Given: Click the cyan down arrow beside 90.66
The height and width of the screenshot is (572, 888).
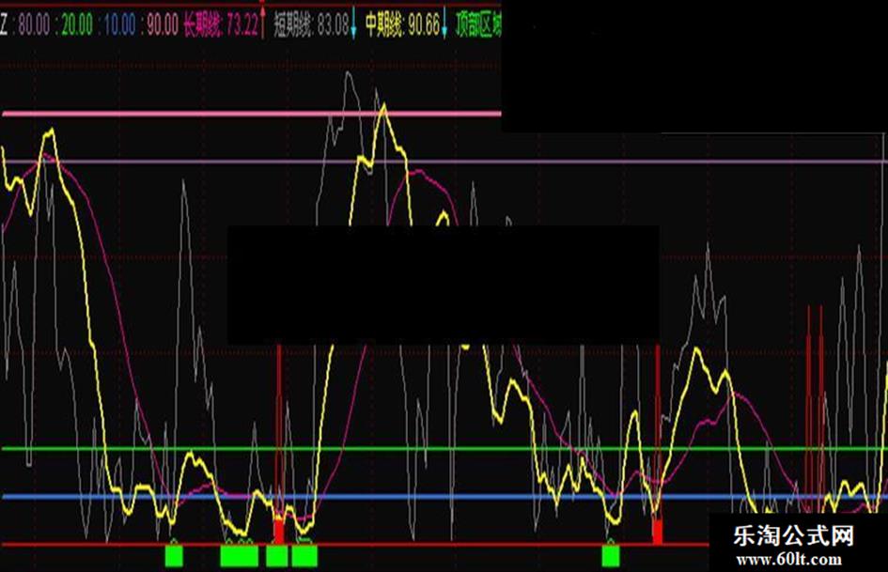Looking at the screenshot, I should pyautogui.click(x=444, y=23).
